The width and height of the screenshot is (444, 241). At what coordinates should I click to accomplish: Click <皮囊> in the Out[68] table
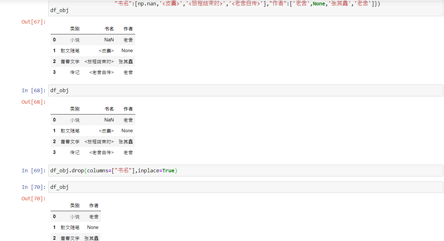coord(106,131)
